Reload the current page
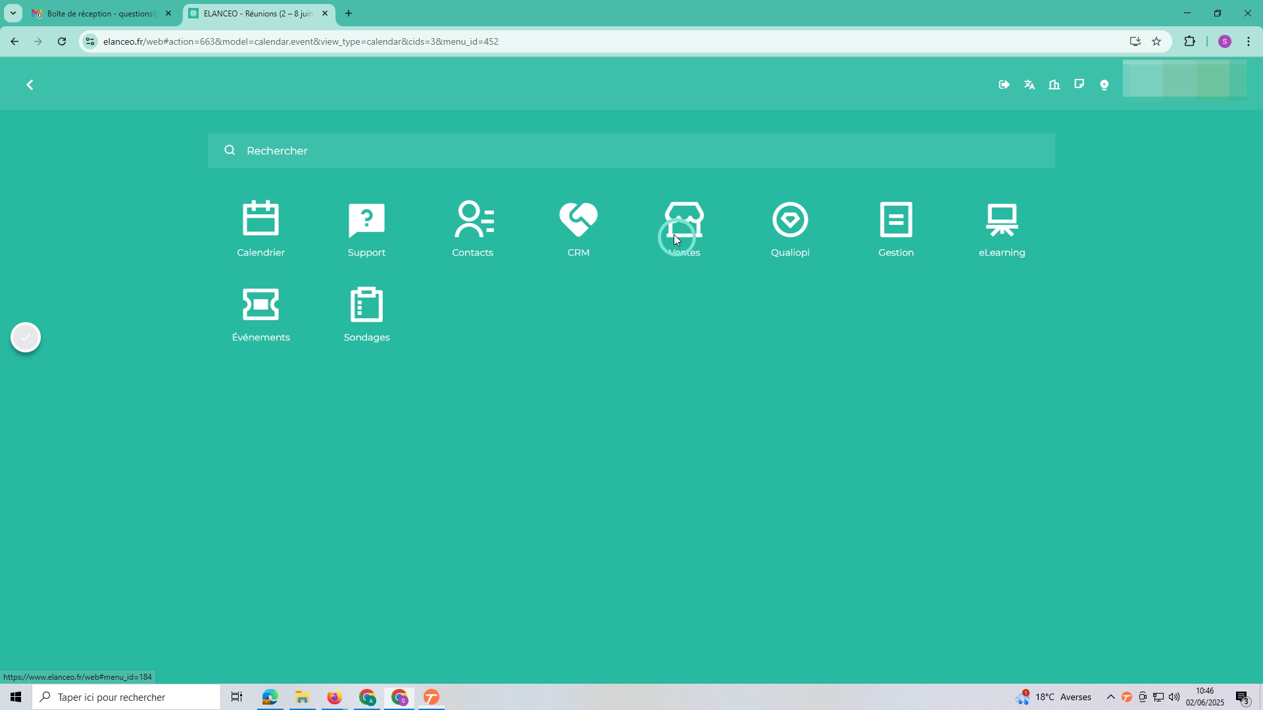1263x710 pixels. [x=62, y=41]
